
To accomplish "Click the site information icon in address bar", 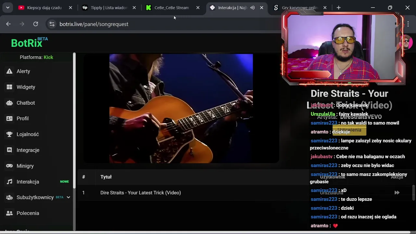I will pyautogui.click(x=52, y=24).
